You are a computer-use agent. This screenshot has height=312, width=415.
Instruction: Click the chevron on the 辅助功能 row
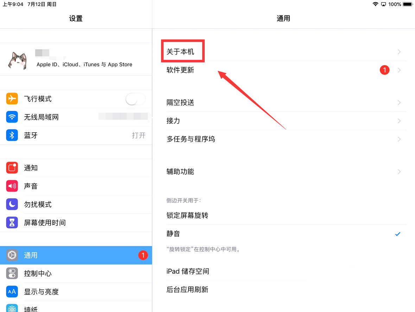coord(399,172)
